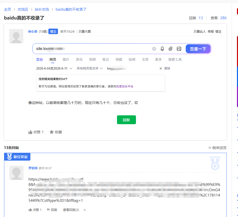Open 站长交流 breadcrumb link
This screenshot has height=217, width=238.
42,9
